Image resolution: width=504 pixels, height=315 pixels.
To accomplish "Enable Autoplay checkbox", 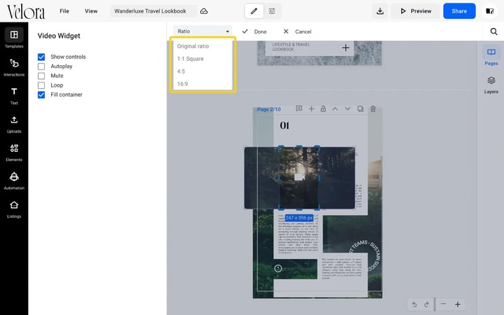I will point(41,66).
